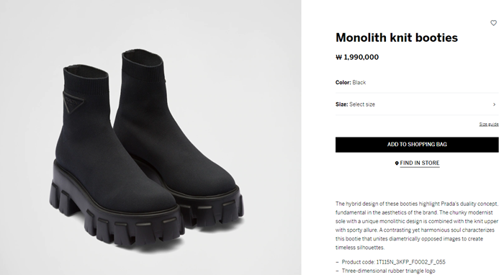Follow the Find in Store link

point(420,163)
